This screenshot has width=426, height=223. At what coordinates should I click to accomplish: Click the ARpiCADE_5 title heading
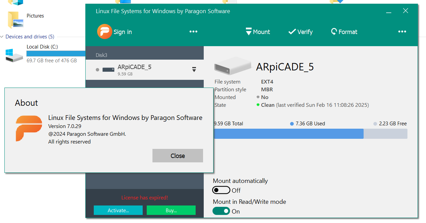285,67
